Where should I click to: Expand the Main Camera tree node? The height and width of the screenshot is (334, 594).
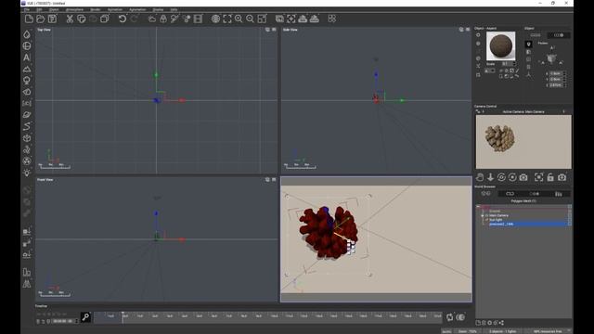483,215
